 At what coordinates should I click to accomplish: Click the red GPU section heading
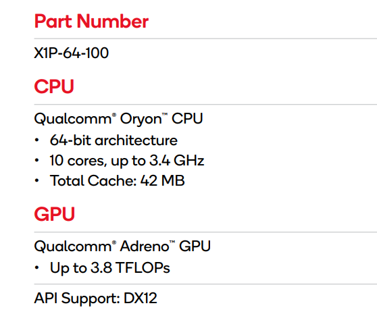54,214
